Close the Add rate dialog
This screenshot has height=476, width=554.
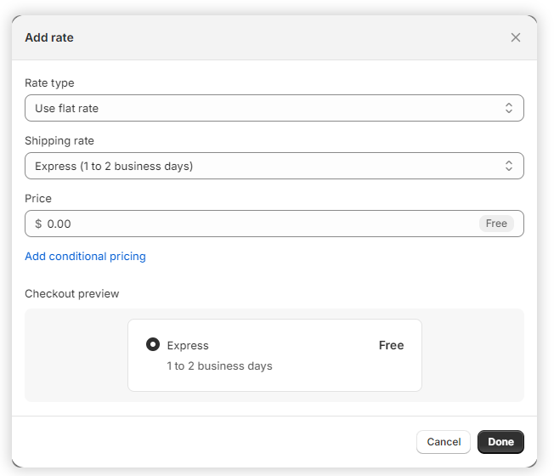pyautogui.click(x=515, y=37)
